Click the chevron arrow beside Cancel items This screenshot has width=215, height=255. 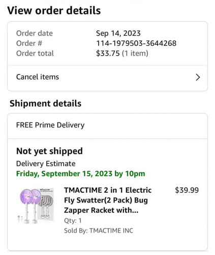pyautogui.click(x=198, y=78)
